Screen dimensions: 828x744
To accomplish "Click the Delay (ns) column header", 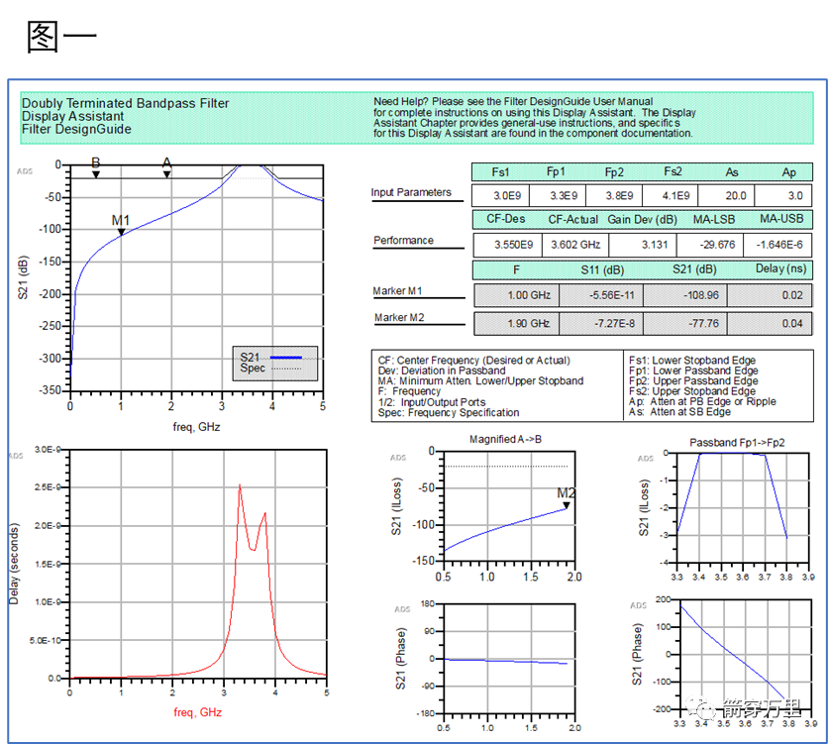I will tap(781, 268).
